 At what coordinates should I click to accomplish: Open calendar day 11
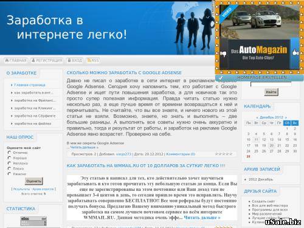[256, 139]
